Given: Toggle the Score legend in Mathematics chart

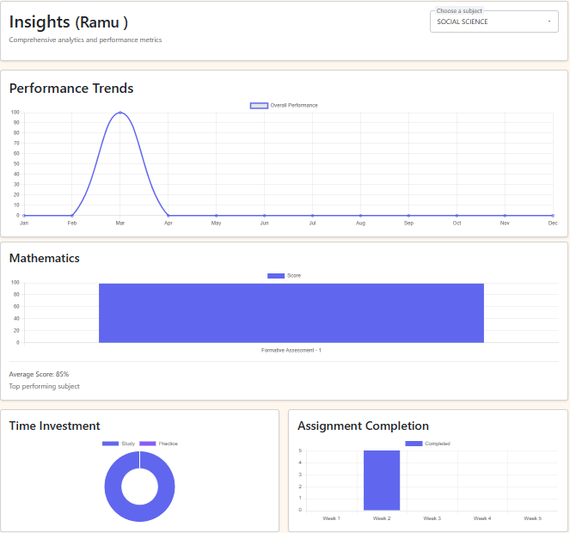Looking at the screenshot, I should click(x=285, y=276).
